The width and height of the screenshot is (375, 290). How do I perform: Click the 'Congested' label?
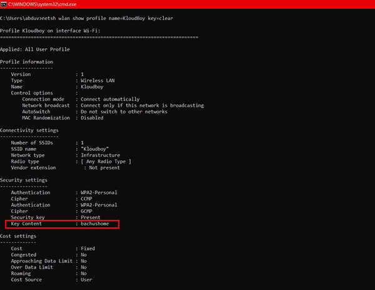point(24,255)
